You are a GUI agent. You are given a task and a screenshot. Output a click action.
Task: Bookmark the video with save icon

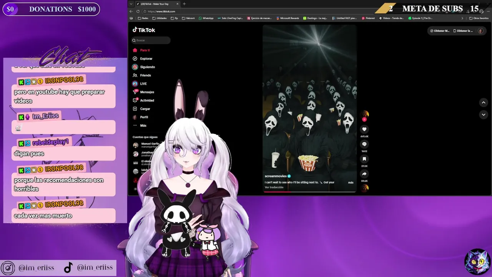(x=364, y=159)
